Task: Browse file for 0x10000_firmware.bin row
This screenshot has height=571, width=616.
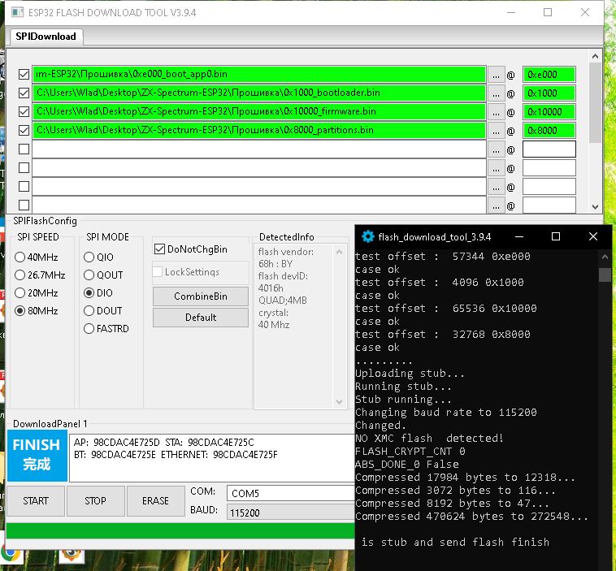Action: click(x=497, y=112)
